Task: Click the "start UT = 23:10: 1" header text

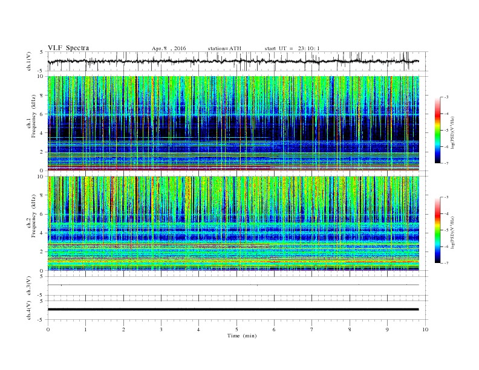Action: (292, 48)
